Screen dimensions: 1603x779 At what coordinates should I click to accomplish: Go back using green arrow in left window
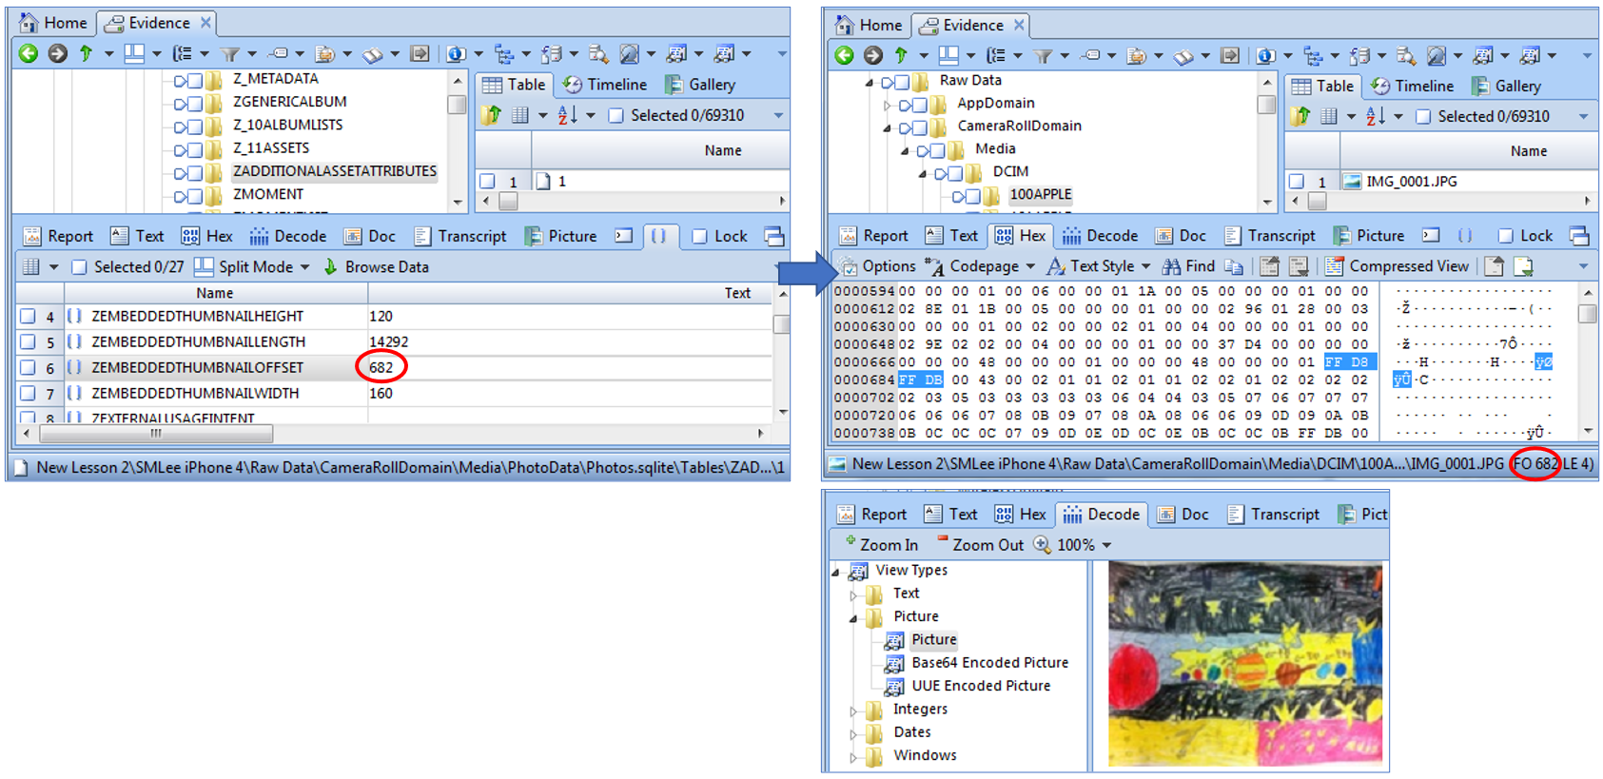29,54
